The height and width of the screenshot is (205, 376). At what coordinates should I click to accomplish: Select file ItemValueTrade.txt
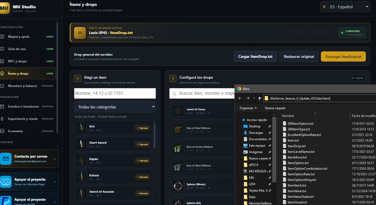[301, 197]
